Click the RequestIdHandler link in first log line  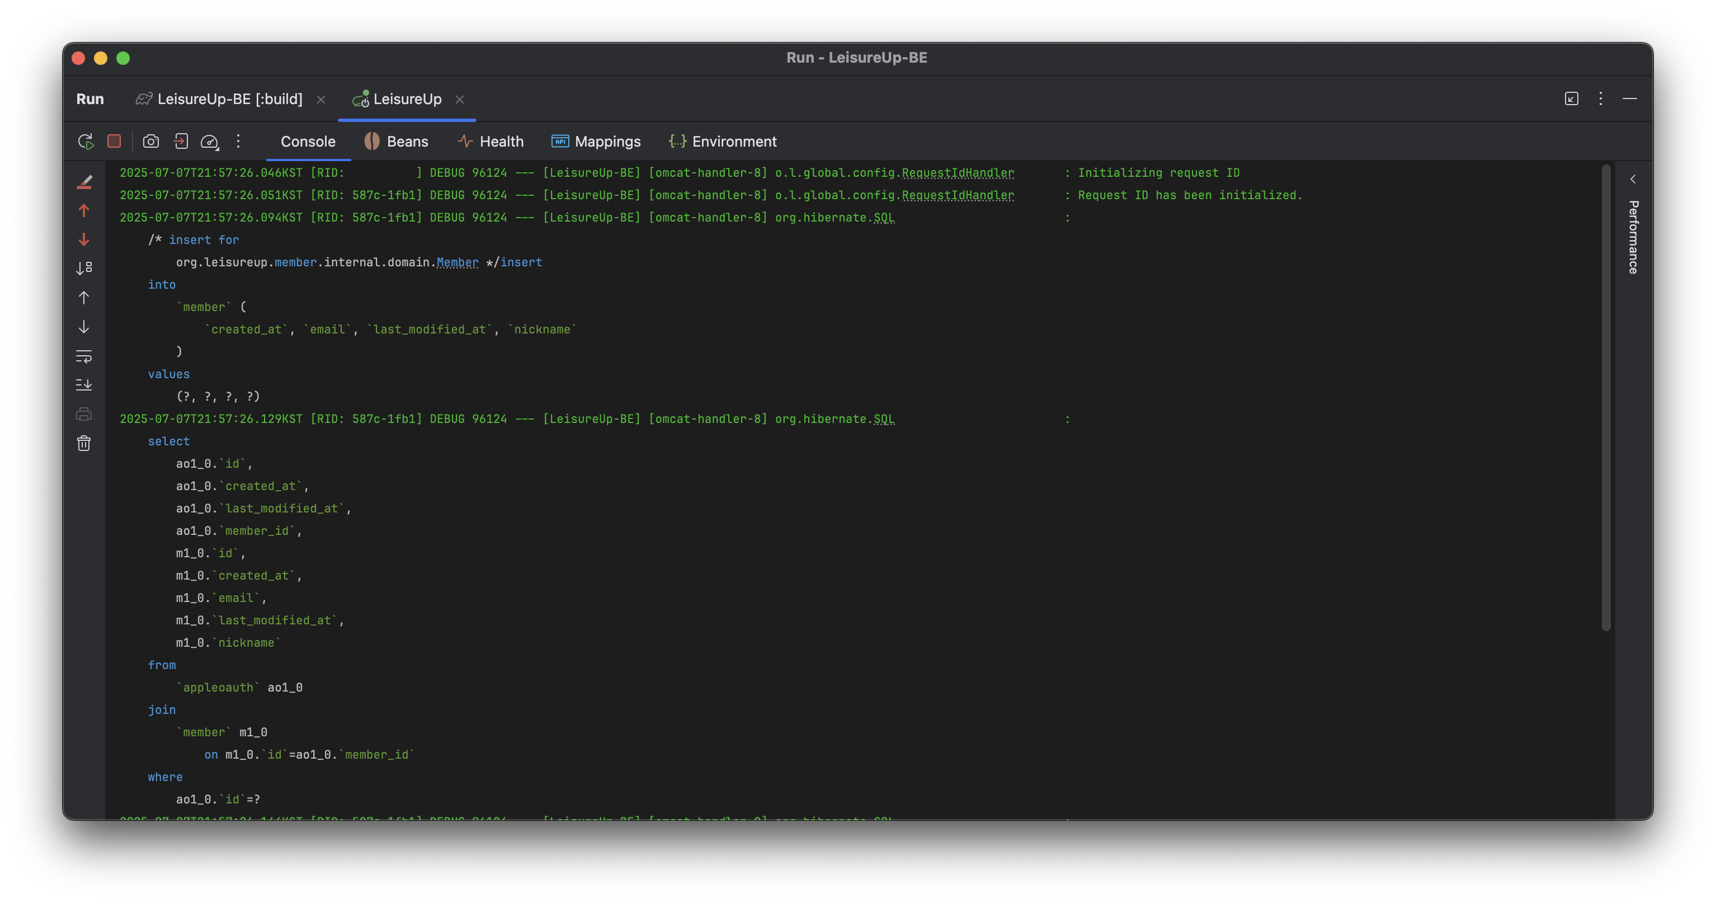point(957,173)
